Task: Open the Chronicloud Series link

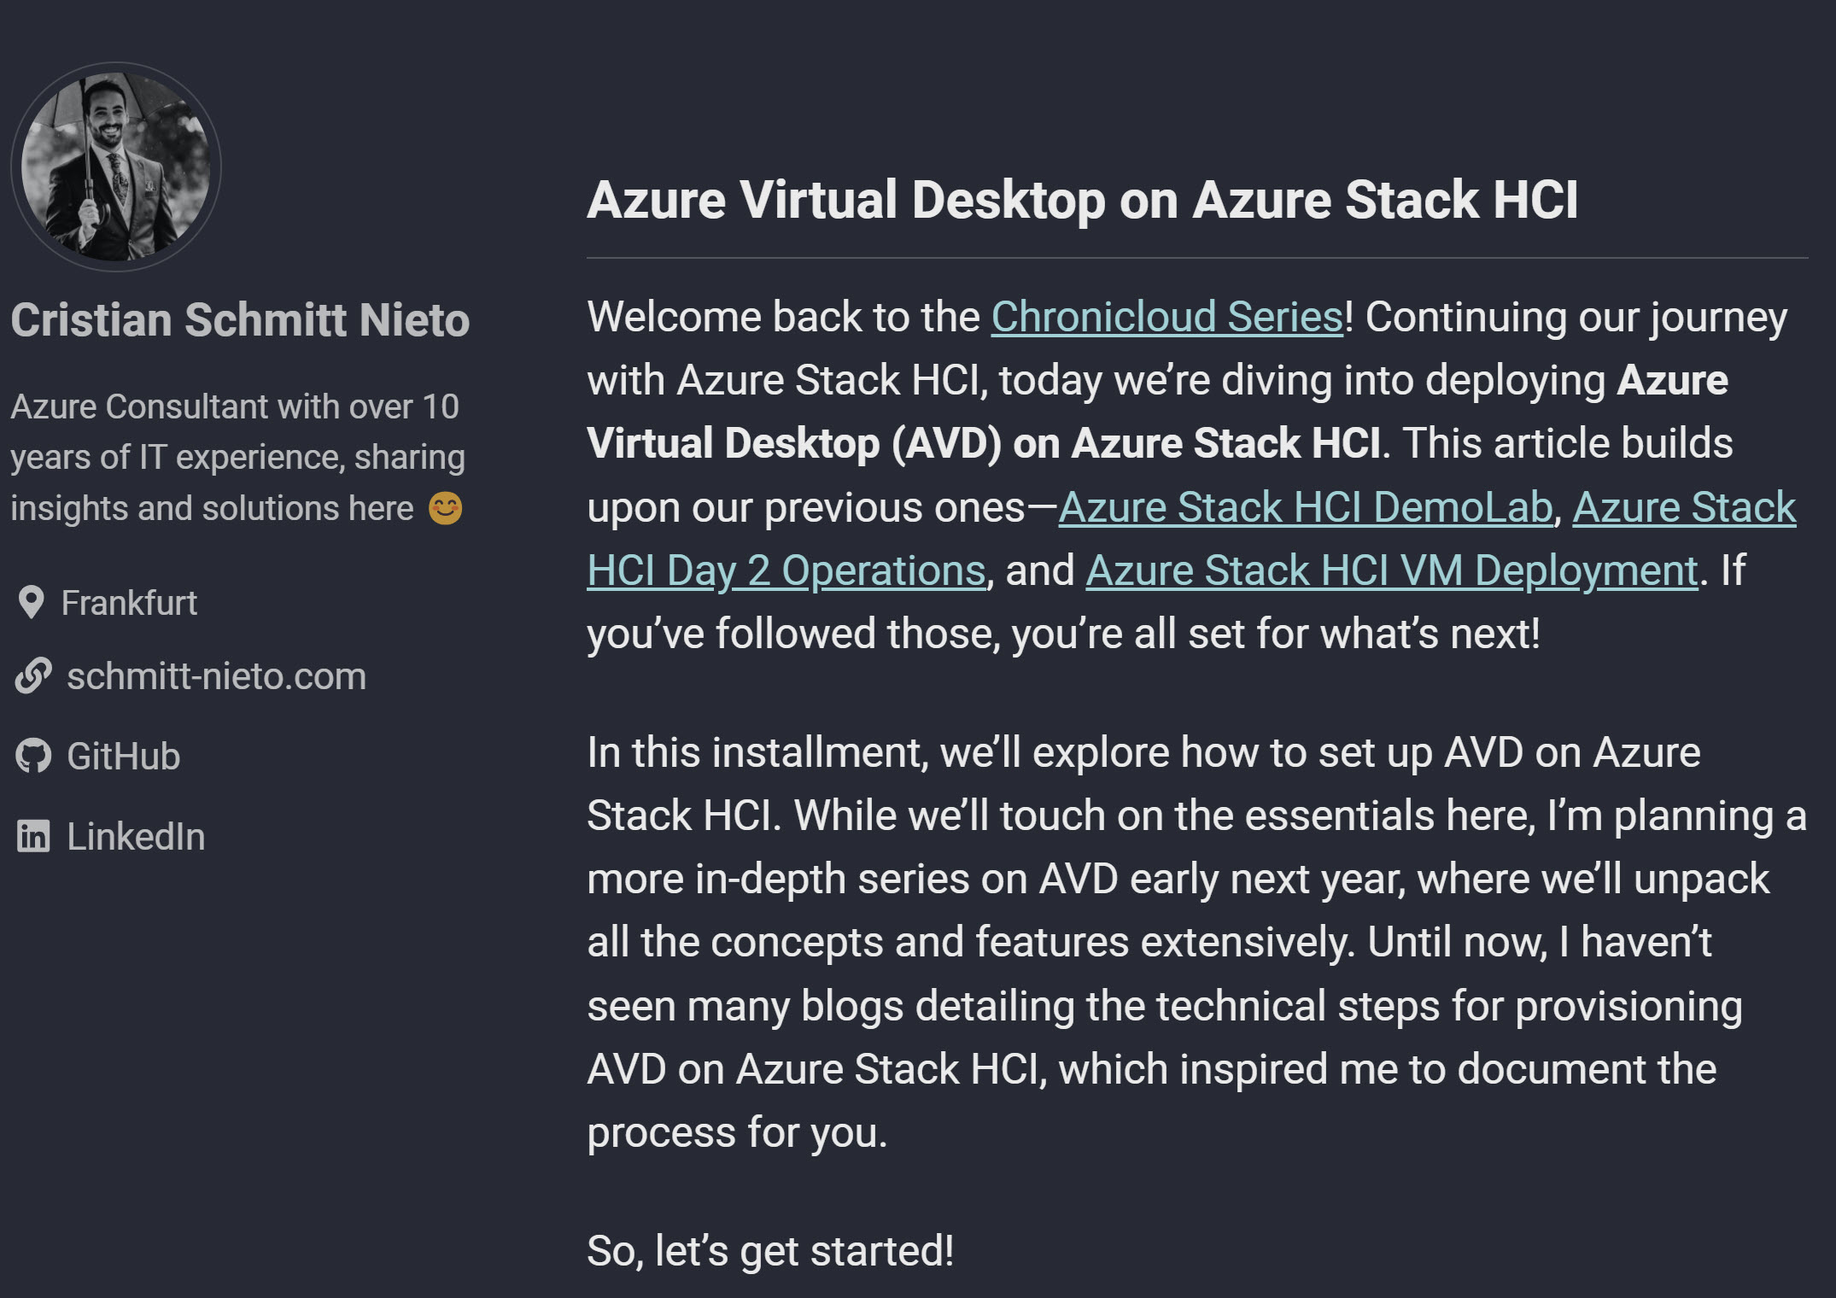Action: click(x=1167, y=318)
